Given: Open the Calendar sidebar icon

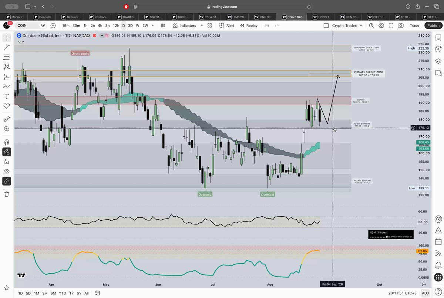Looking at the screenshot, I should (x=438, y=242).
